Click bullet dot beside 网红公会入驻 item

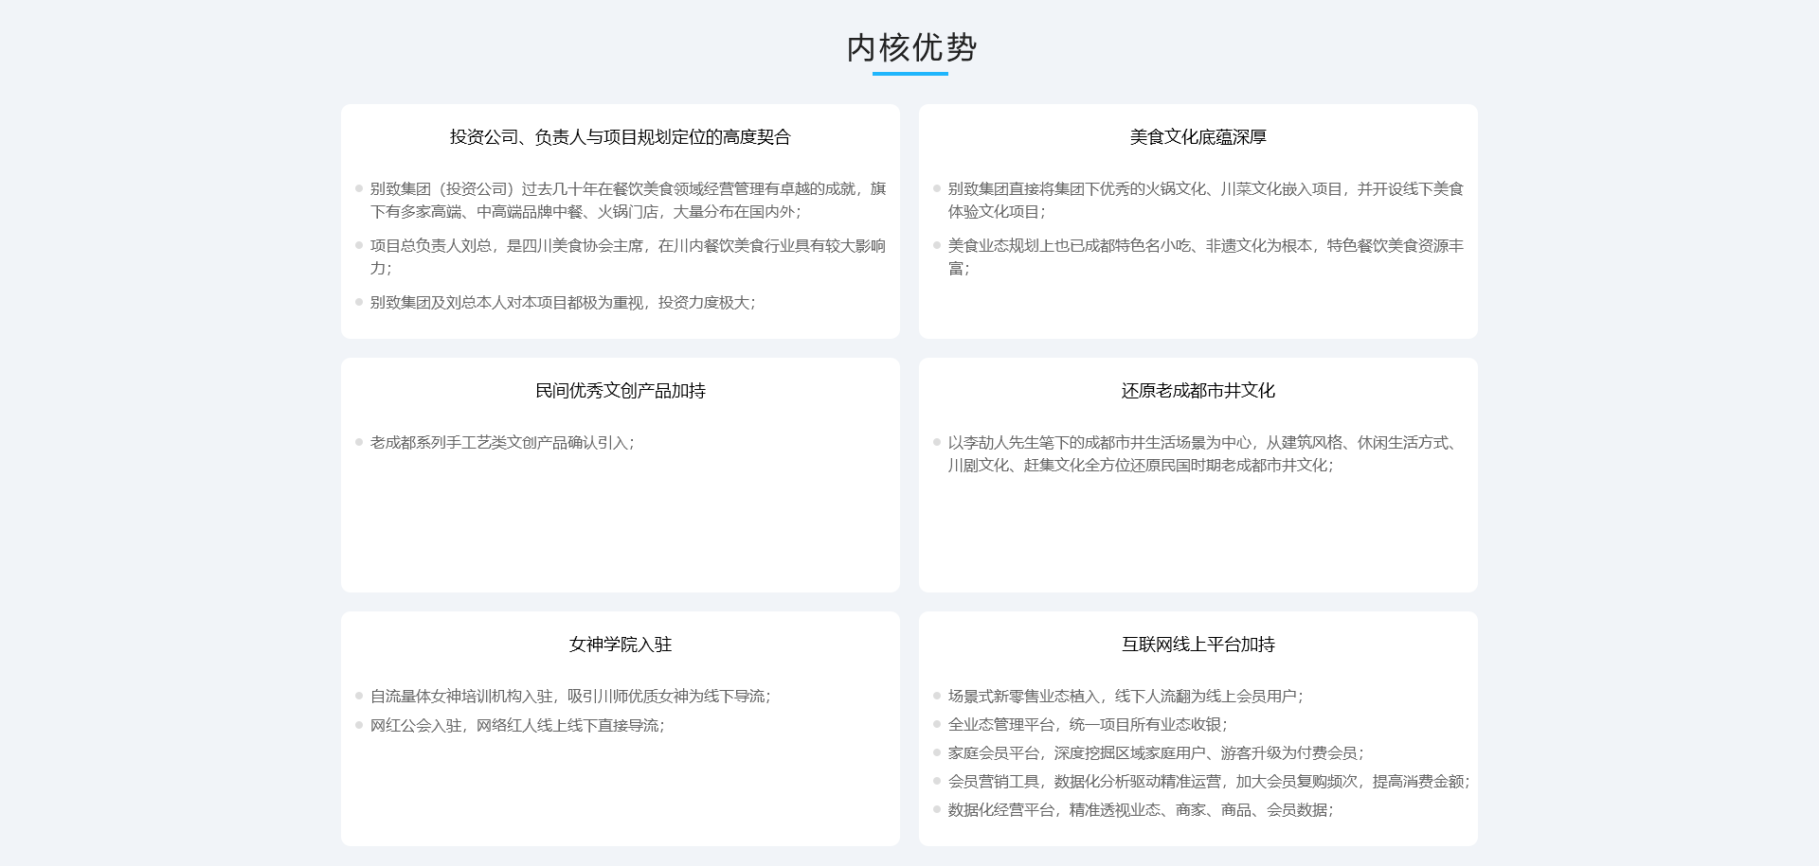[359, 725]
